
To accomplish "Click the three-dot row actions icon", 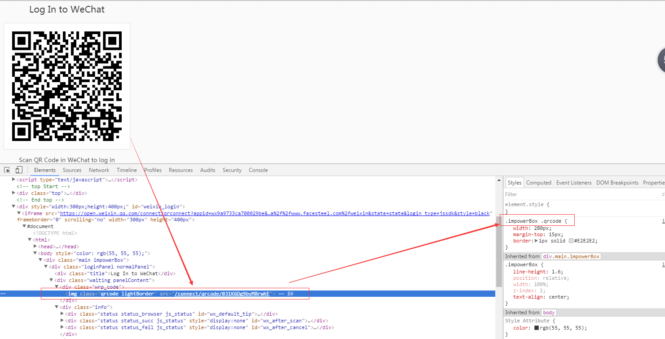I will [3, 294].
